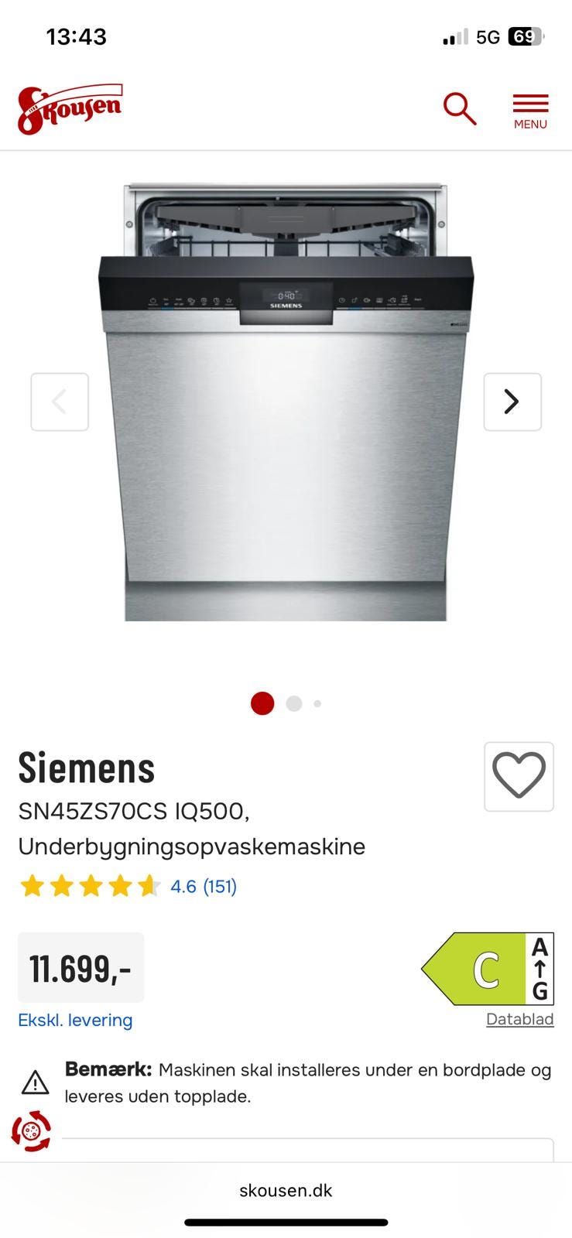
Task: Open the Datablad link
Action: (519, 1019)
